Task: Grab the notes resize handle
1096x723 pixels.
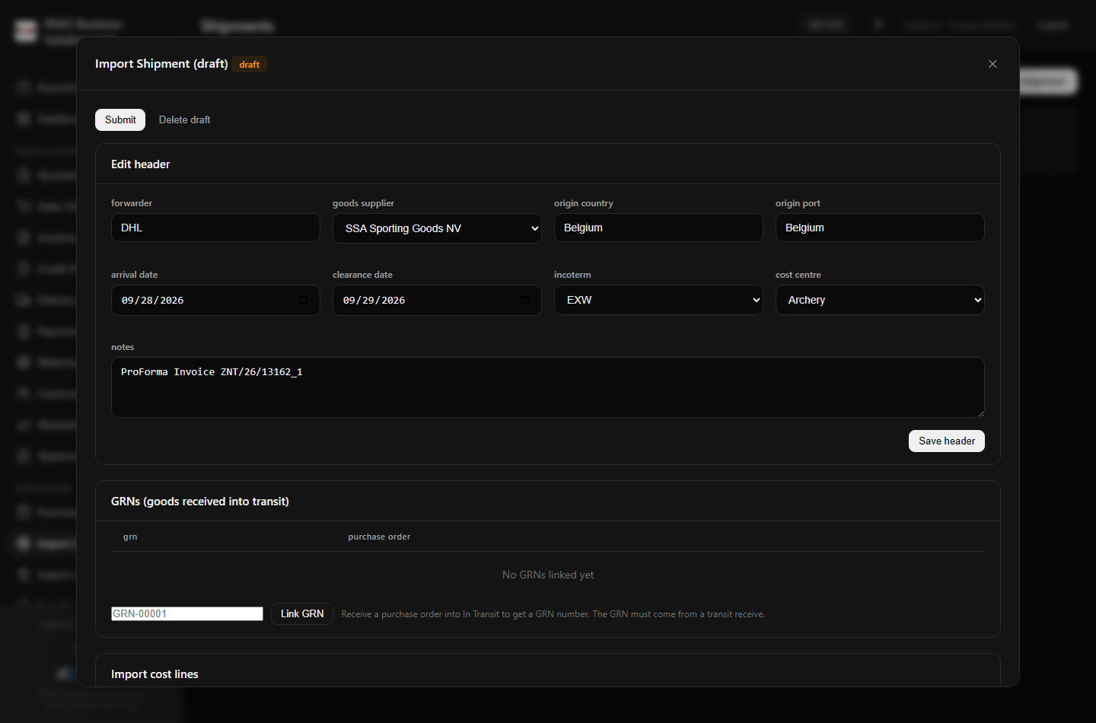Action: point(980,413)
